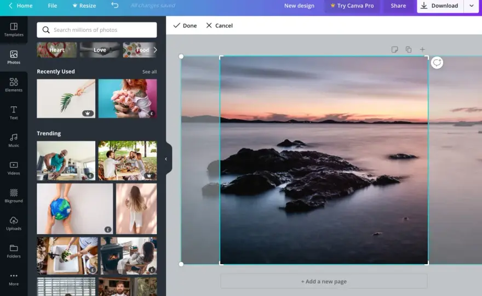482x296 pixels.
Task: Click the search photos input field
Action: coord(97,30)
